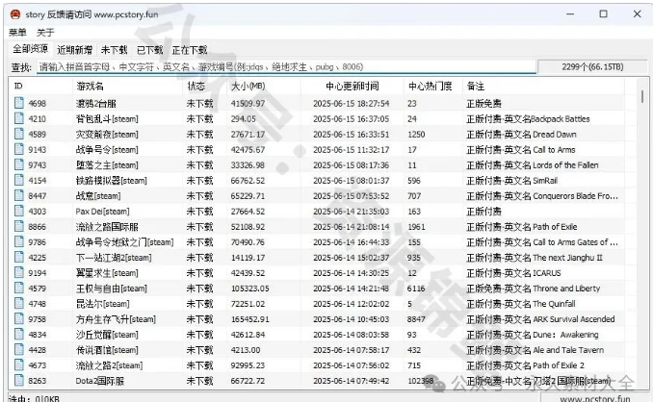653x402 pixels.
Task: Click the file icon for ID 4154
Action: pos(19,180)
